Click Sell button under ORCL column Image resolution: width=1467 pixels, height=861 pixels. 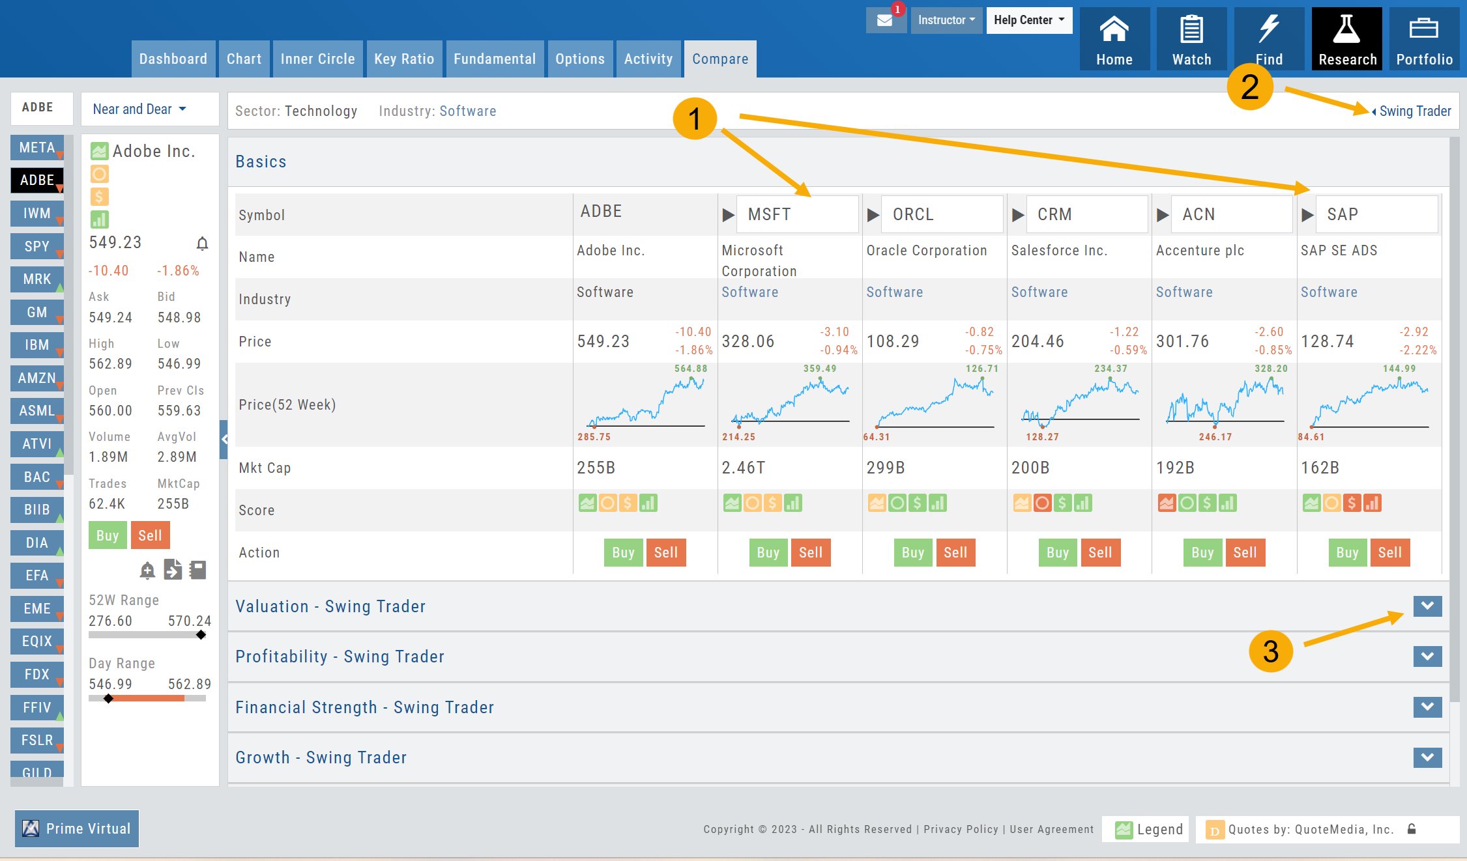pos(955,553)
